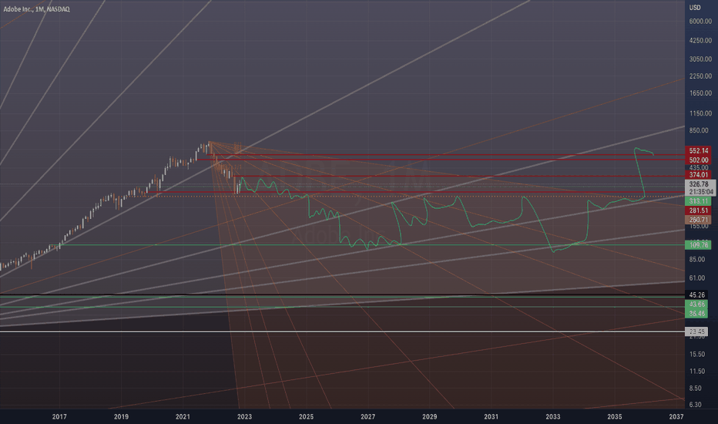The width and height of the screenshot is (718, 424).
Task: Click the 2250.00 price scale value
Action: point(700,76)
